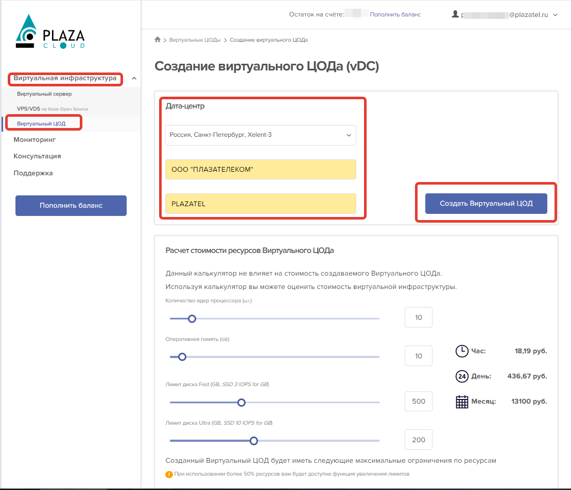This screenshot has width=571, height=490.
Task: Click the Plaza Cloud logo
Action: click(x=50, y=32)
